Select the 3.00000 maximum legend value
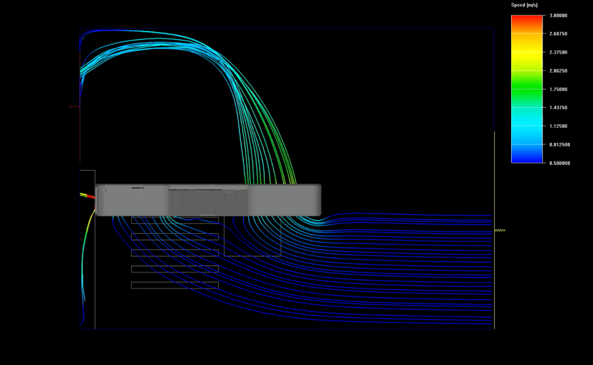593x365 pixels. (558, 16)
